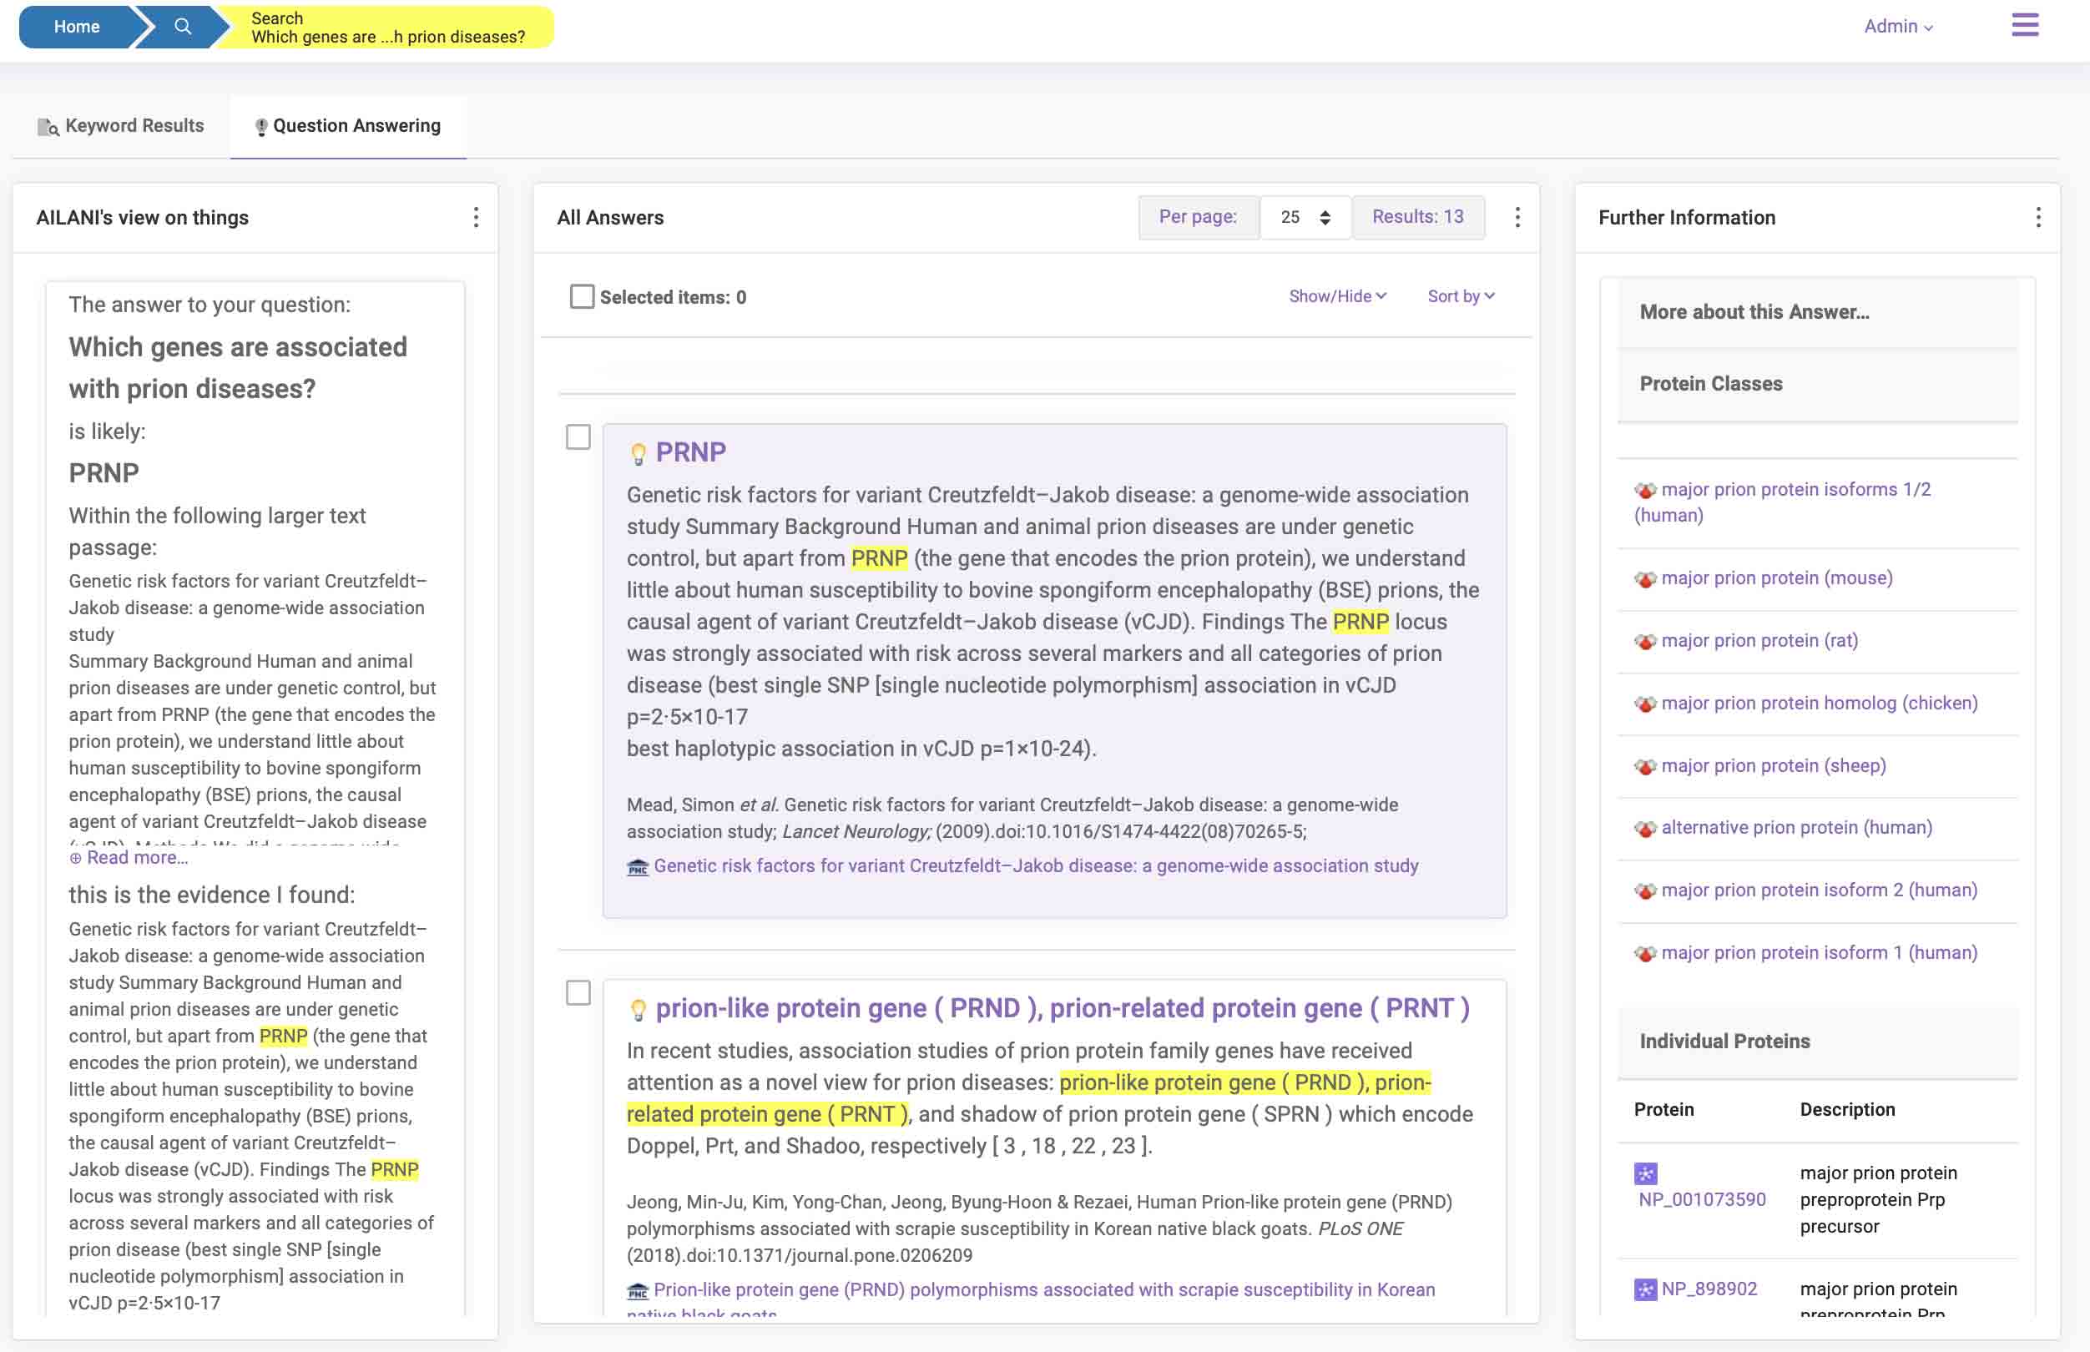Toggle the Selected items checkbox
2090x1352 pixels.
pyautogui.click(x=581, y=297)
